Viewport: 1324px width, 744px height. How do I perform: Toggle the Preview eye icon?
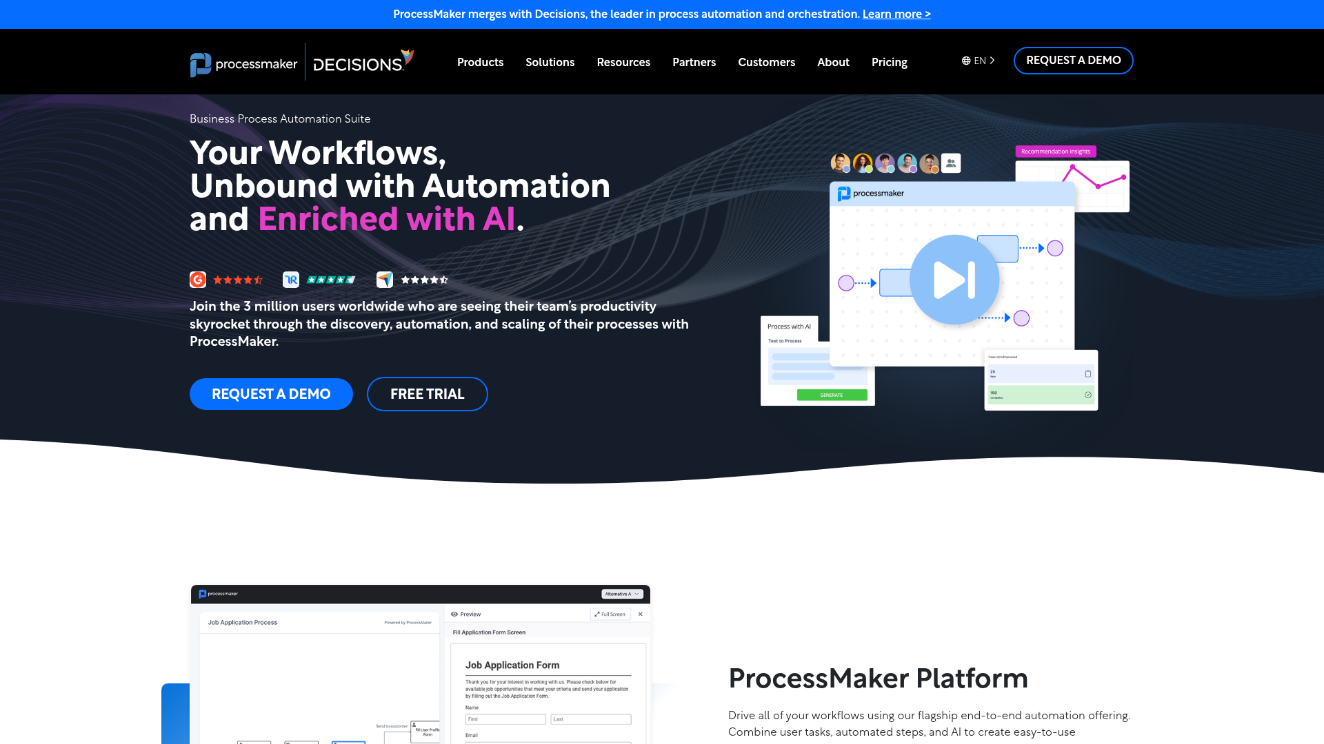click(x=454, y=614)
